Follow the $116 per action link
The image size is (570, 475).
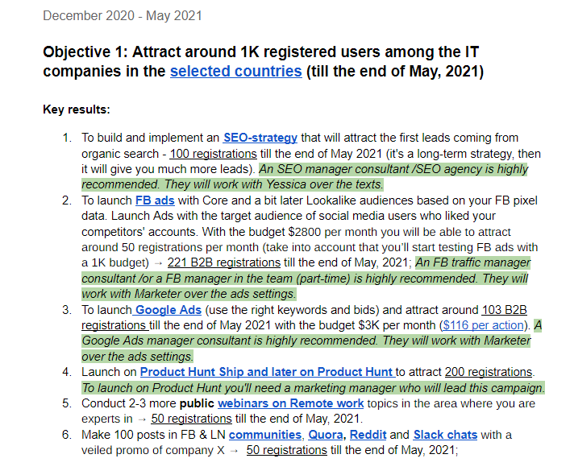[484, 325]
